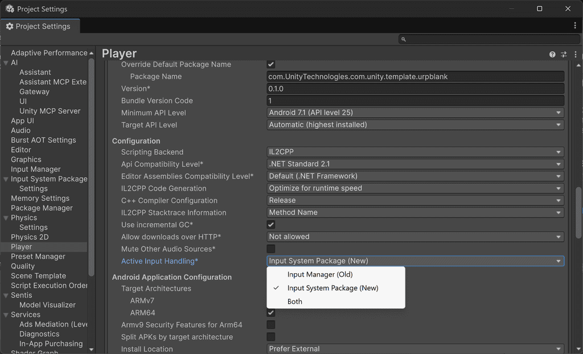Collapse the Physics category arrow
Viewport: 583px width, 354px height.
click(6, 218)
